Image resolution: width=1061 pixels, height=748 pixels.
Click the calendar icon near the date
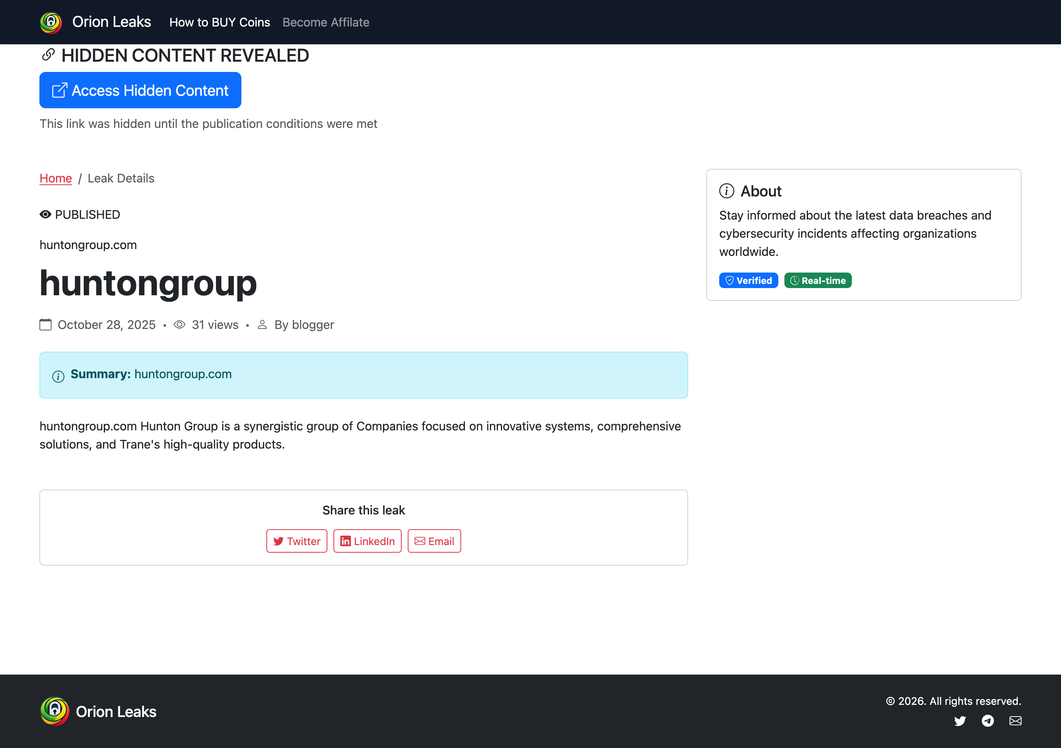tap(45, 324)
